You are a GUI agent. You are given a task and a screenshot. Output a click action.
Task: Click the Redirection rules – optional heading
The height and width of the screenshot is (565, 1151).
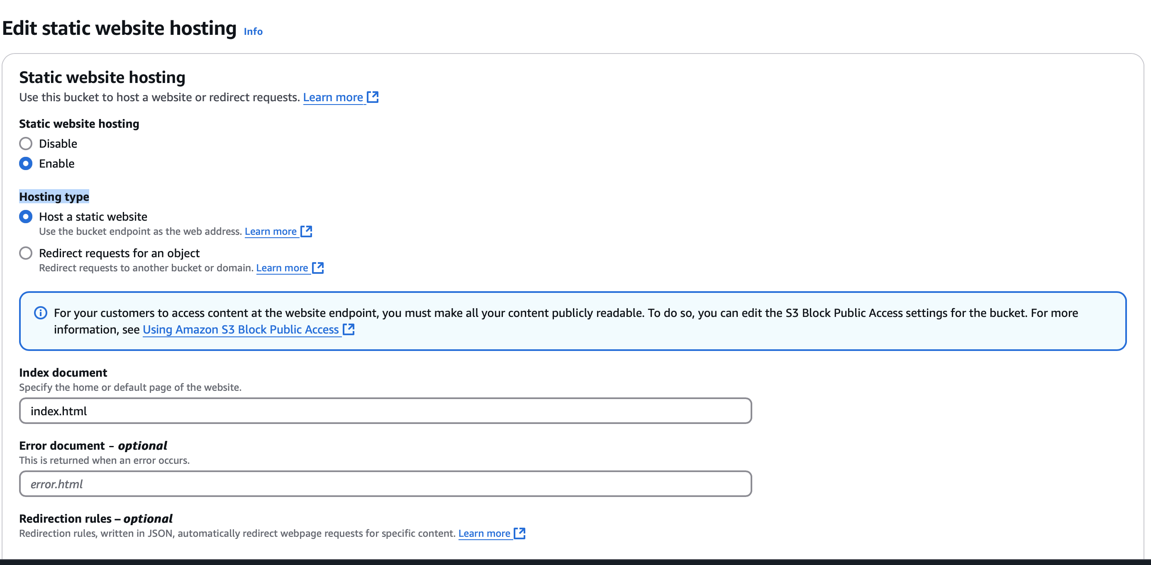(x=95, y=519)
